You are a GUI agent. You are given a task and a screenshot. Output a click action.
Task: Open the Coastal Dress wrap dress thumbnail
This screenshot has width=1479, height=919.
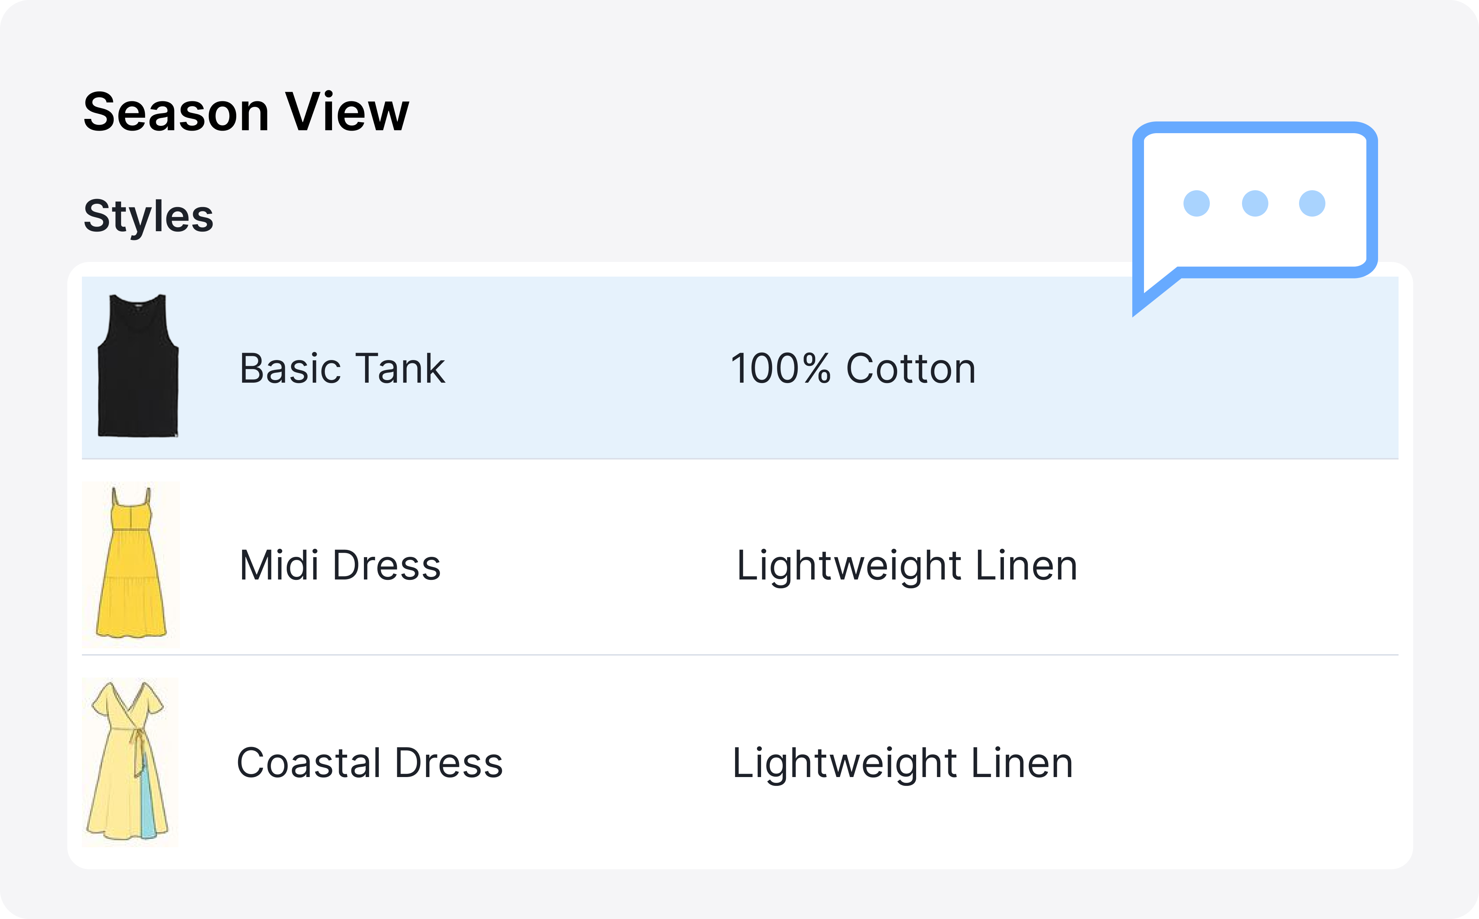130,762
